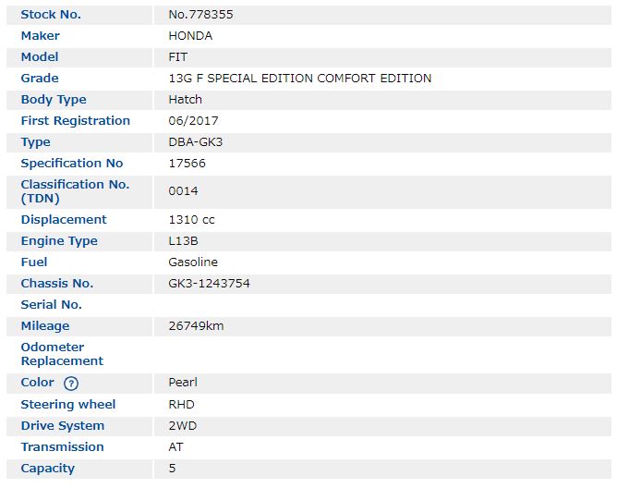
Task: Click the Odometer Replacement label
Action: tap(62, 354)
